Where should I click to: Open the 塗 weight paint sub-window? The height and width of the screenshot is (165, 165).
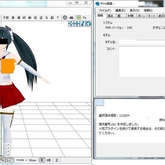pyautogui.click(x=41, y=18)
